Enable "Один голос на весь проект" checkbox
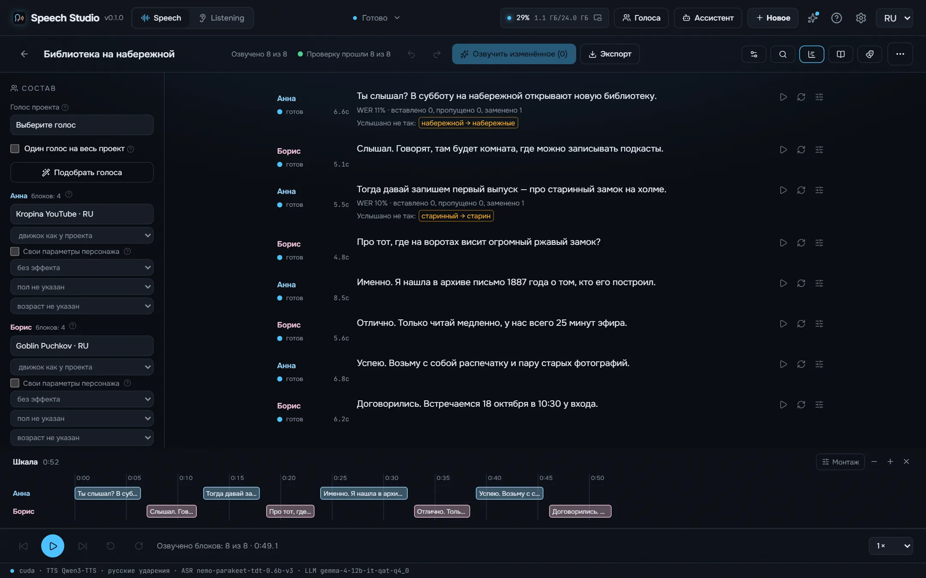This screenshot has height=578, width=926. point(15,149)
